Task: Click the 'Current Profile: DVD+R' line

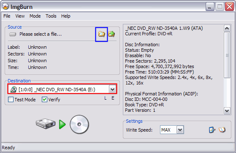Action: pyautogui.click(x=149, y=34)
